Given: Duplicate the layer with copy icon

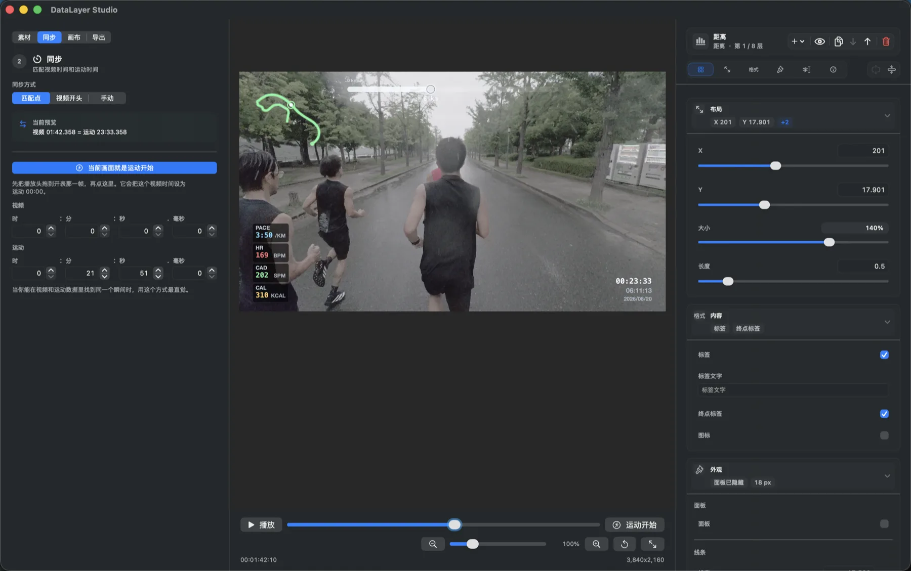Looking at the screenshot, I should click(839, 41).
